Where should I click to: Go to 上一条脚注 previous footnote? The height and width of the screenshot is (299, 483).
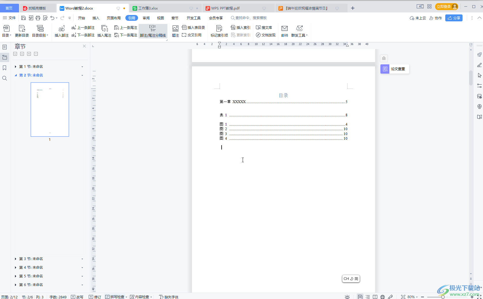coord(83,28)
